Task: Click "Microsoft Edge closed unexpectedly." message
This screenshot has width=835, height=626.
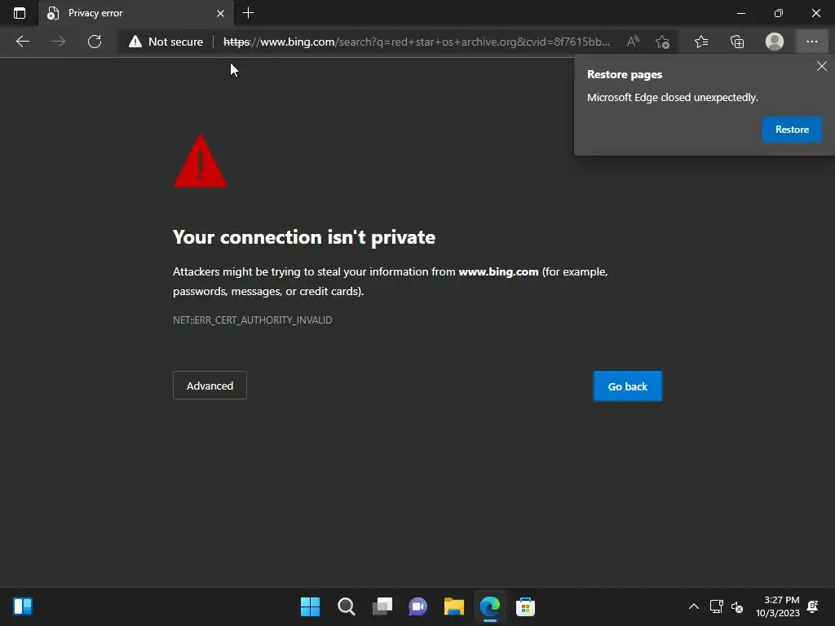Action: point(672,98)
